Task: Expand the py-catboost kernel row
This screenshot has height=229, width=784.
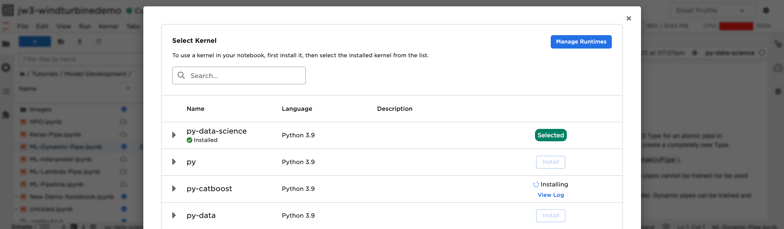Action: coord(174,188)
